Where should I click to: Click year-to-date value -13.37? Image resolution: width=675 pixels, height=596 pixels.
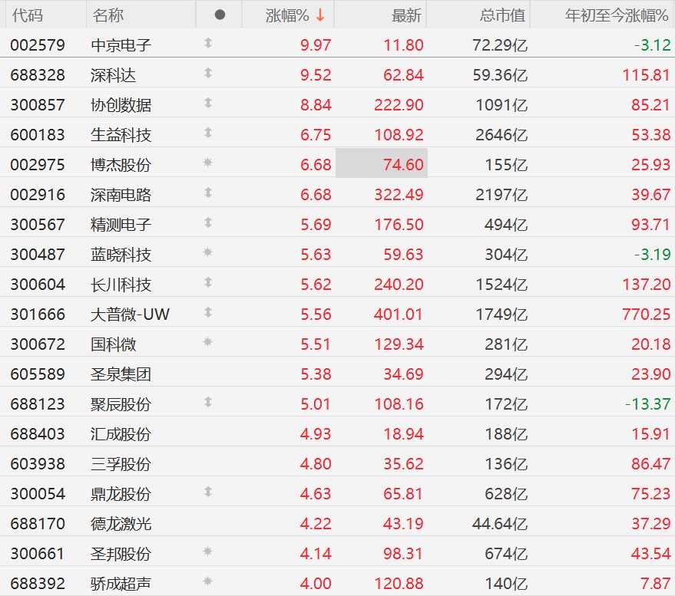(x=648, y=404)
